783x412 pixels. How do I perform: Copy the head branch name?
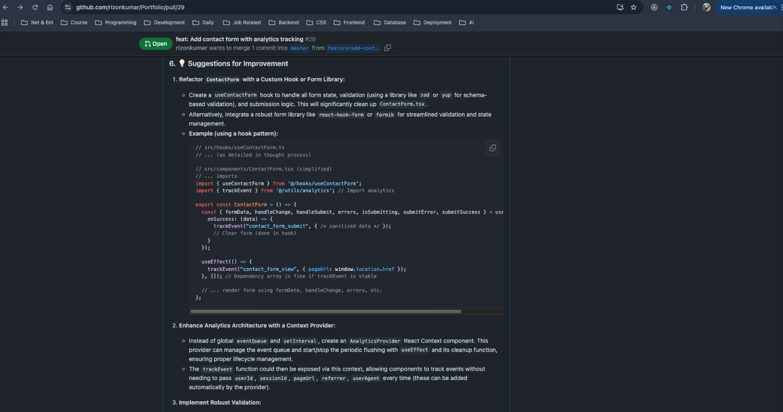(x=387, y=48)
